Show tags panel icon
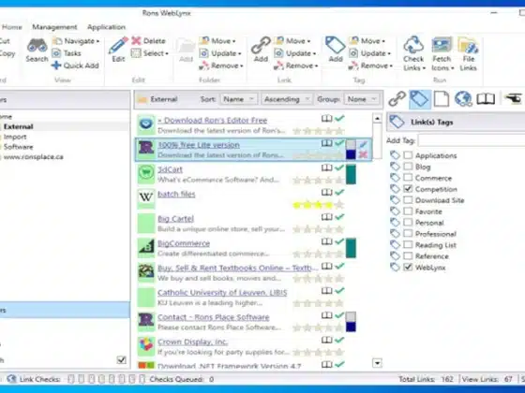 pos(420,99)
